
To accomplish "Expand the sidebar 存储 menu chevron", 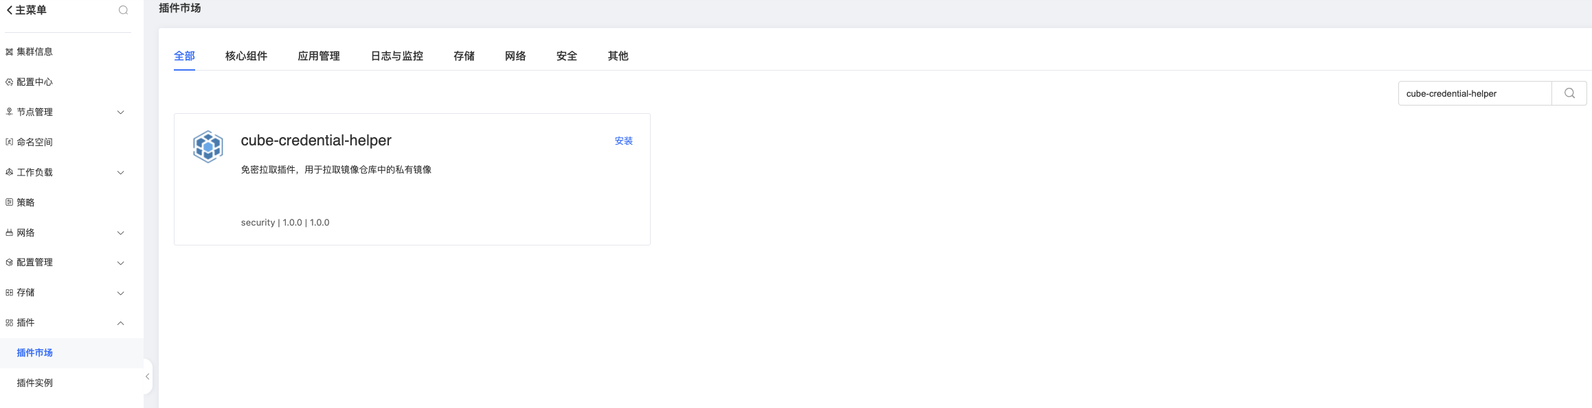I will click(121, 293).
